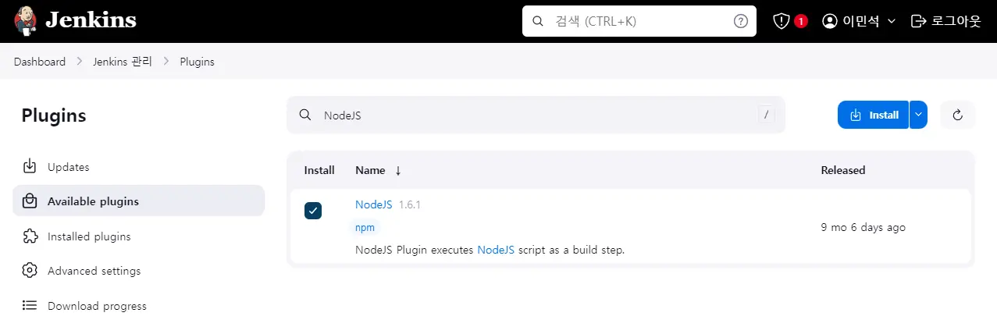The height and width of the screenshot is (334, 997).
Task: Go to Jenkins 관리 breadcrumb
Action: pyautogui.click(x=123, y=62)
